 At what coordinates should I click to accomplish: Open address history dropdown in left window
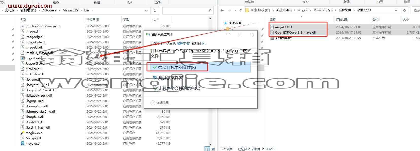coord(146,10)
